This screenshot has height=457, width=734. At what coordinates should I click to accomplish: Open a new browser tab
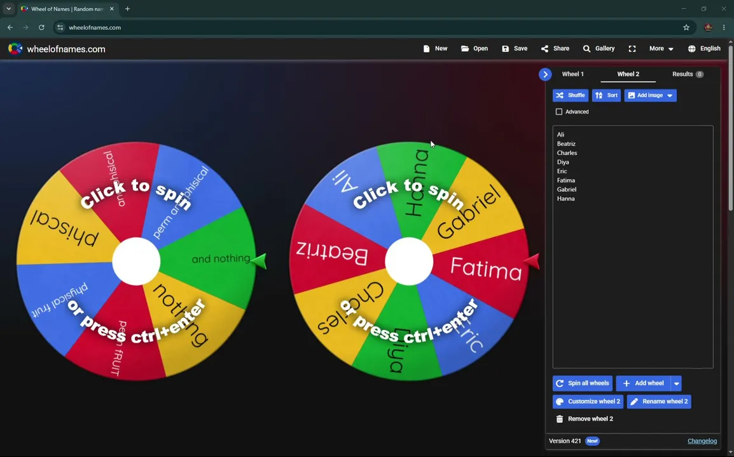tap(127, 9)
